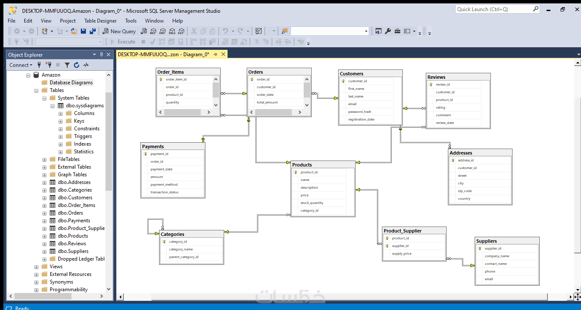Open the Object Explorer window options dropdown arrow

94,55
